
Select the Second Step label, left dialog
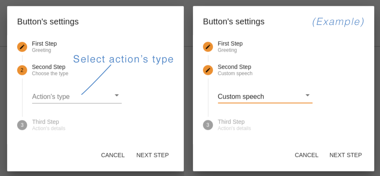48,67
